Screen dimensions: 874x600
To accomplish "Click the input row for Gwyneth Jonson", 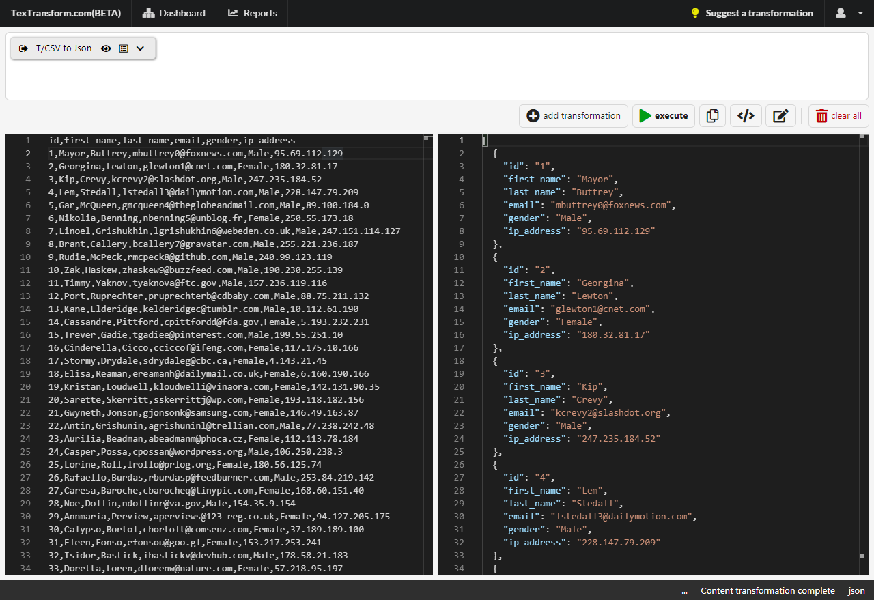I will [203, 413].
